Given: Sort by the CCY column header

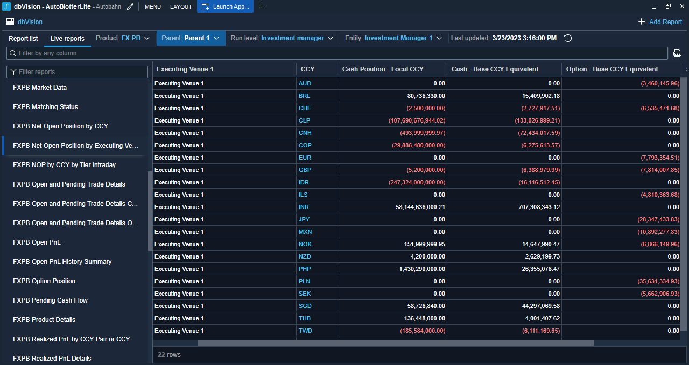Looking at the screenshot, I should click(308, 69).
